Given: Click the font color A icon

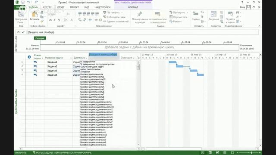Looking at the screenshot, I should click(x=72, y=20).
